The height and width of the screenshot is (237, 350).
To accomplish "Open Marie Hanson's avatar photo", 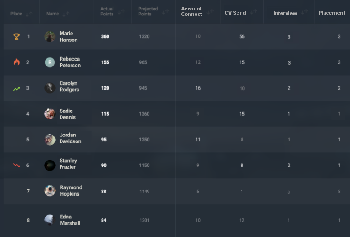I will tap(50, 36).
